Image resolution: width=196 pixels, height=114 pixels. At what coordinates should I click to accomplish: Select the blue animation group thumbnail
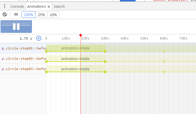16,27
